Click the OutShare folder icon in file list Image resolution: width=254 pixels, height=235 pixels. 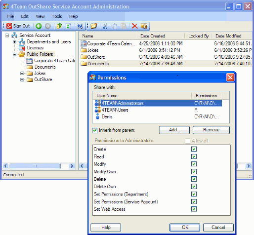[84, 57]
